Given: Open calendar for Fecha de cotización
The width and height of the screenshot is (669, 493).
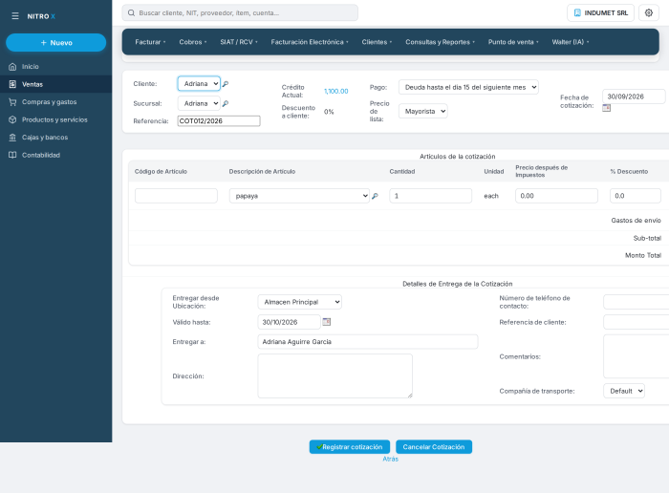Looking at the screenshot, I should click(606, 108).
